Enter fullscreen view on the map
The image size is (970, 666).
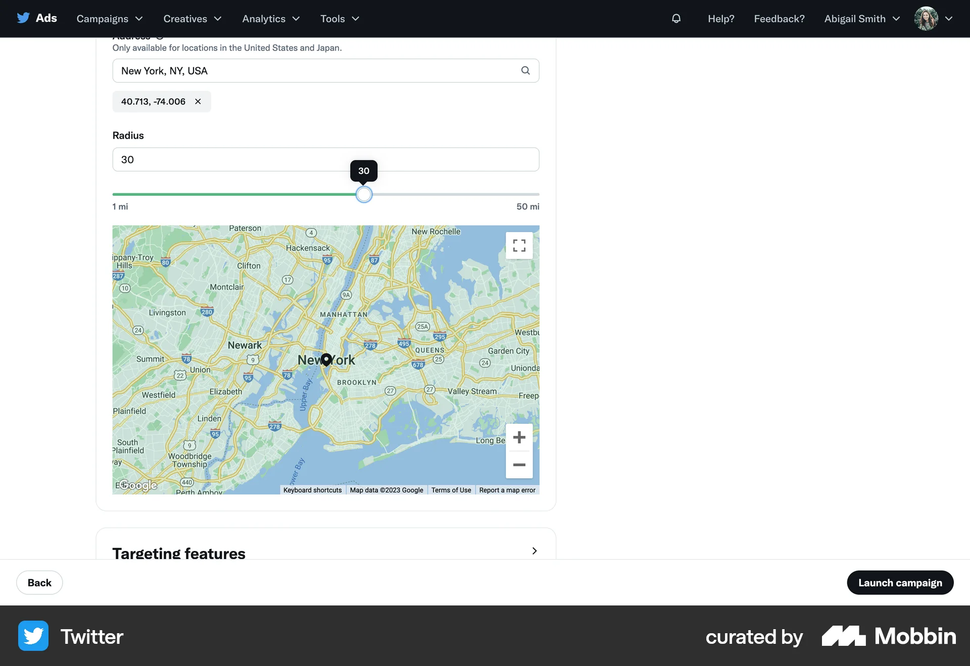click(519, 245)
